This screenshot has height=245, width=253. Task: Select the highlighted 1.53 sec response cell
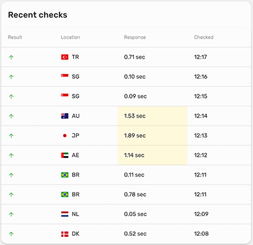152,116
